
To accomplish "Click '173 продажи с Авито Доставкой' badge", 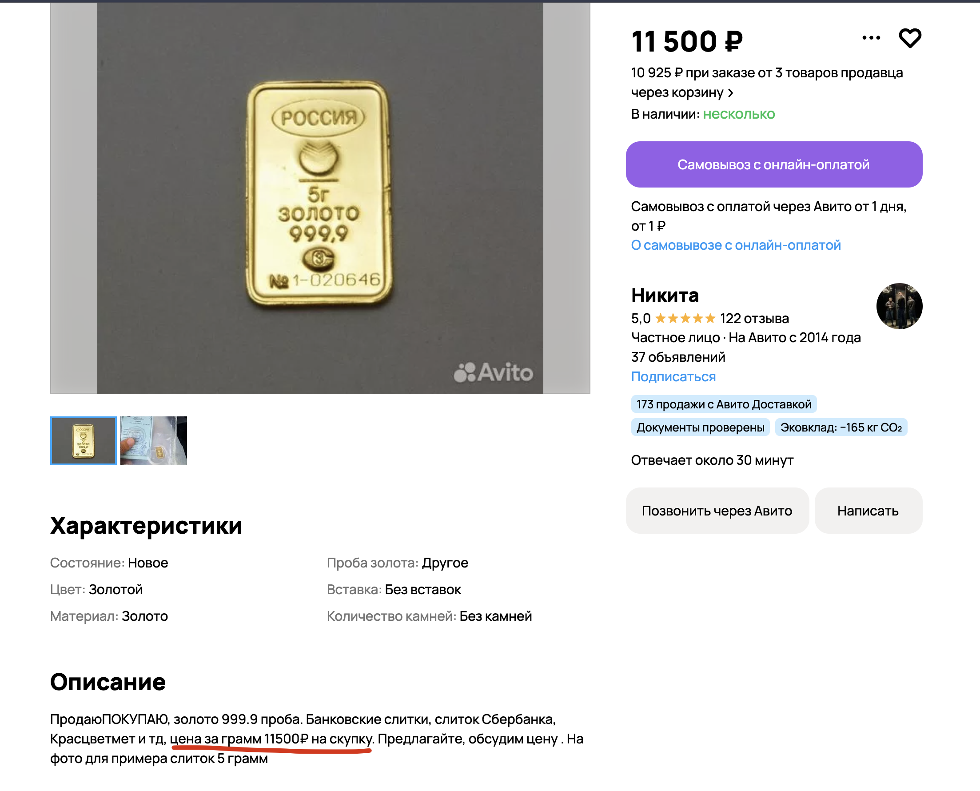I will 723,404.
